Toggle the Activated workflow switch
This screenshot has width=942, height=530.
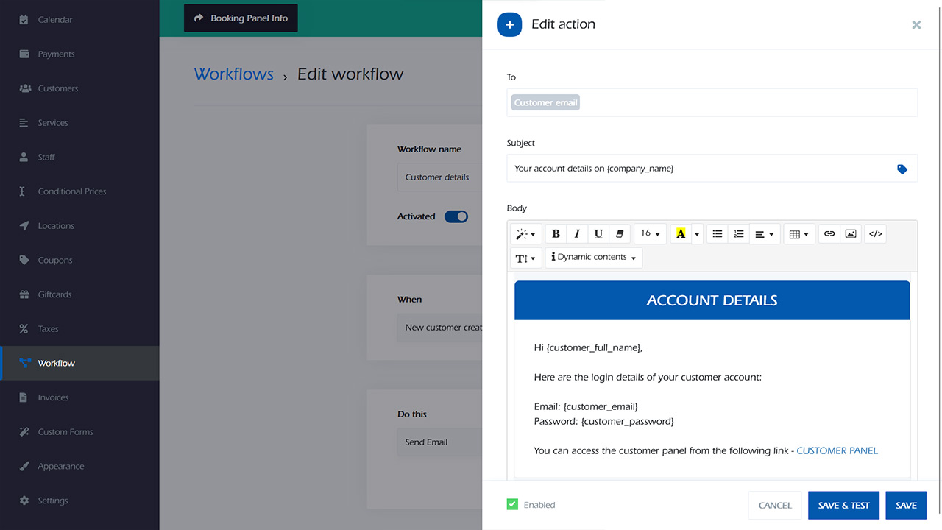pos(456,216)
